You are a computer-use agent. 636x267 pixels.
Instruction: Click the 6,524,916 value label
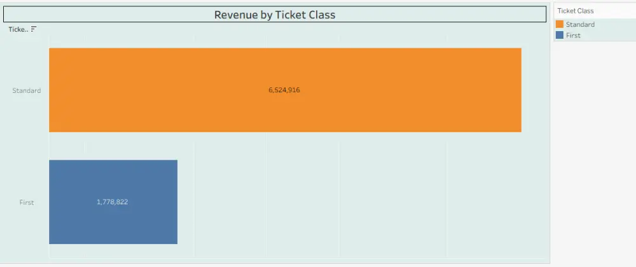coord(284,90)
